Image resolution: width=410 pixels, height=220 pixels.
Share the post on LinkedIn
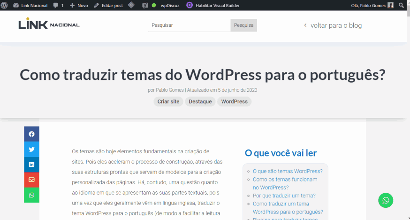(31, 165)
